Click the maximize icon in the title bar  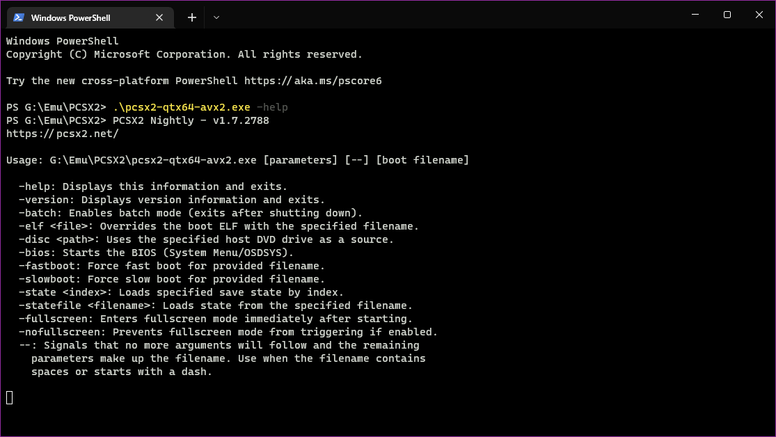point(727,15)
